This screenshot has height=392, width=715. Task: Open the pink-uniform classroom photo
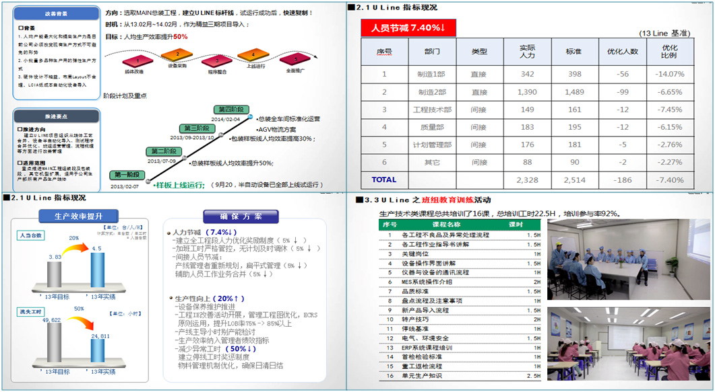click(629, 344)
